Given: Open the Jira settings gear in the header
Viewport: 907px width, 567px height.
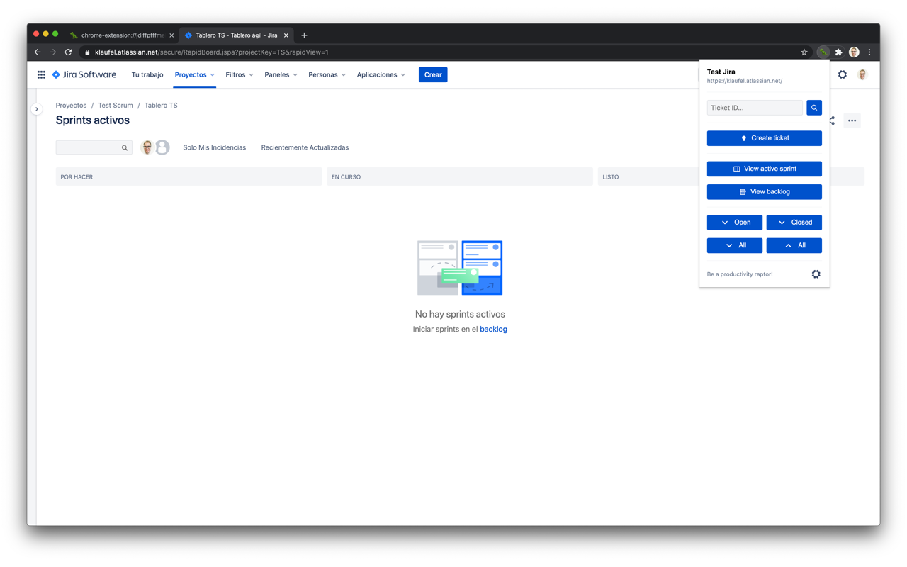Looking at the screenshot, I should [843, 74].
